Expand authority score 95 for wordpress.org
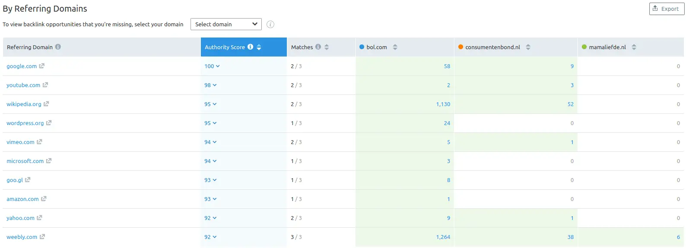 pos(210,123)
